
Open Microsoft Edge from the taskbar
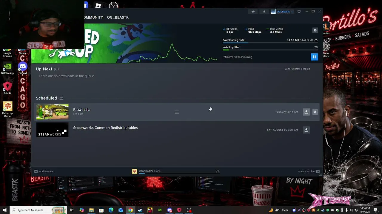(x=111, y=210)
